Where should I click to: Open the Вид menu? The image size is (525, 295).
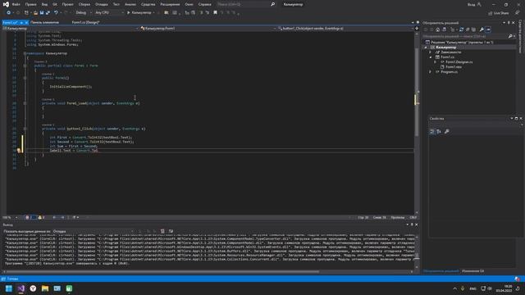pyautogui.click(x=44, y=4)
